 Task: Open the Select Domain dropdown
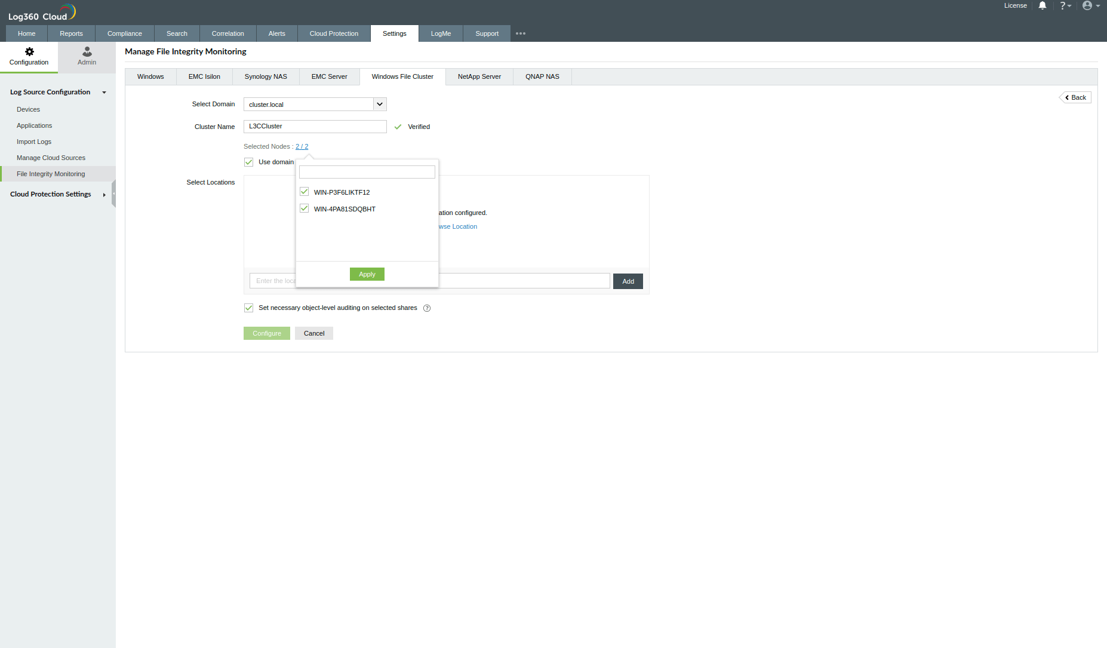[379, 104]
